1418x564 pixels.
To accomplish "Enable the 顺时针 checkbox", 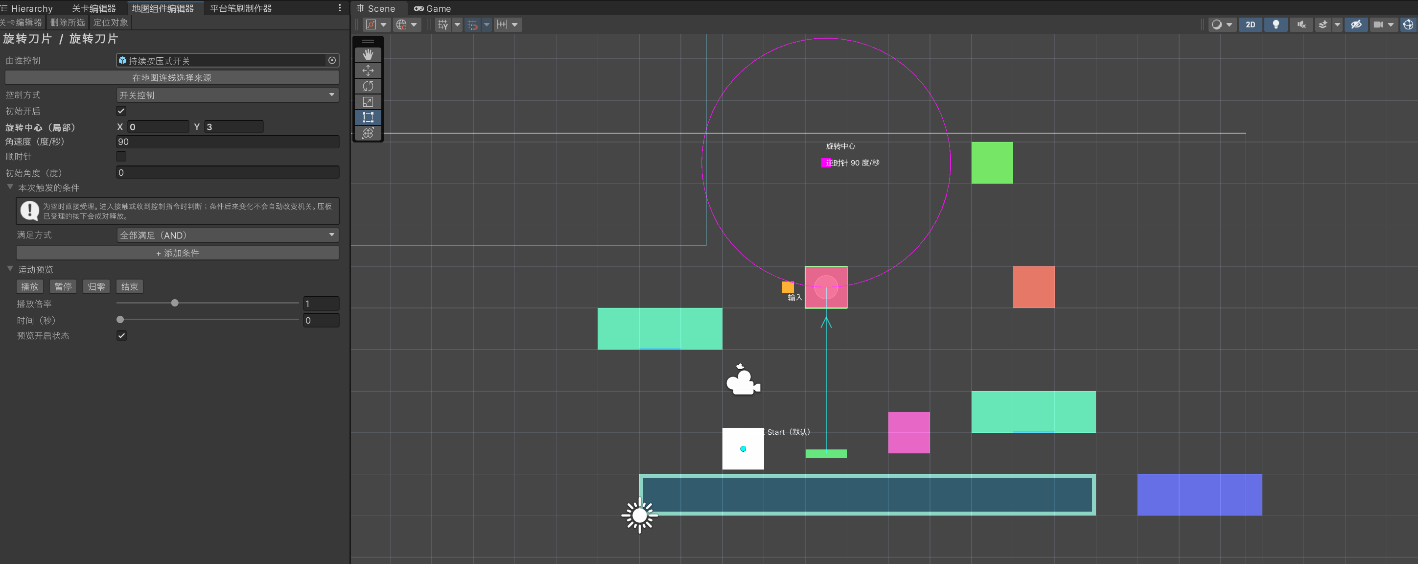I will (x=121, y=157).
